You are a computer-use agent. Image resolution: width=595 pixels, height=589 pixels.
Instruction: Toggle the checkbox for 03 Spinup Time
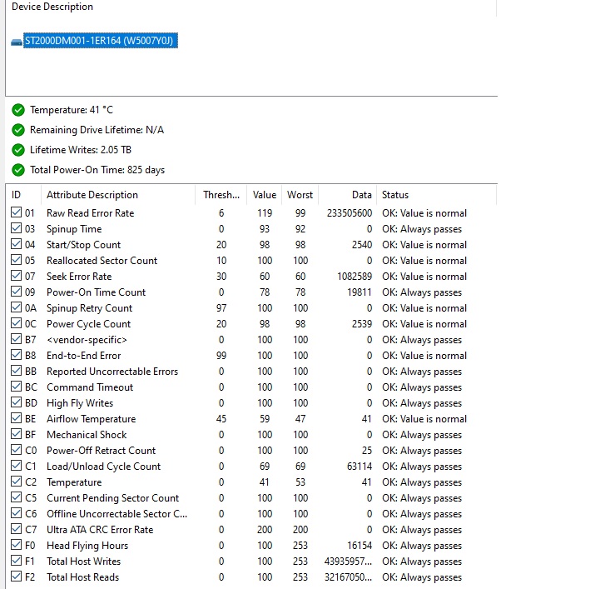16,228
